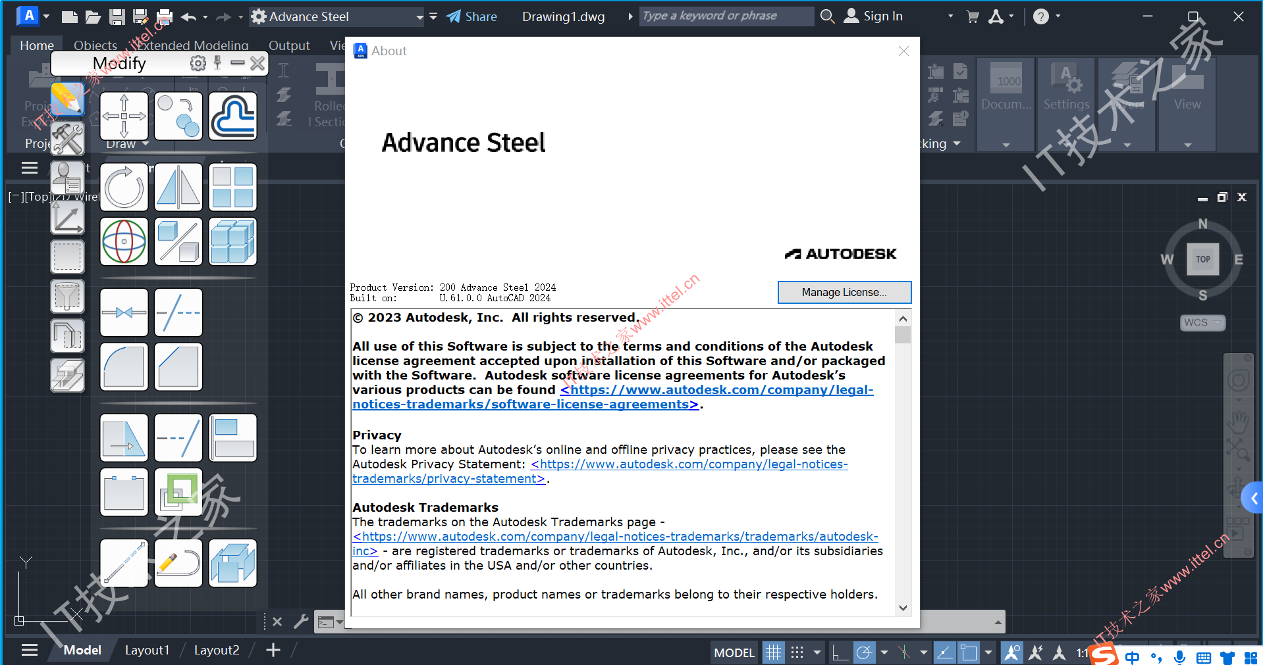Click the Manage License button
Screen dimensions: 1263x665
(844, 292)
